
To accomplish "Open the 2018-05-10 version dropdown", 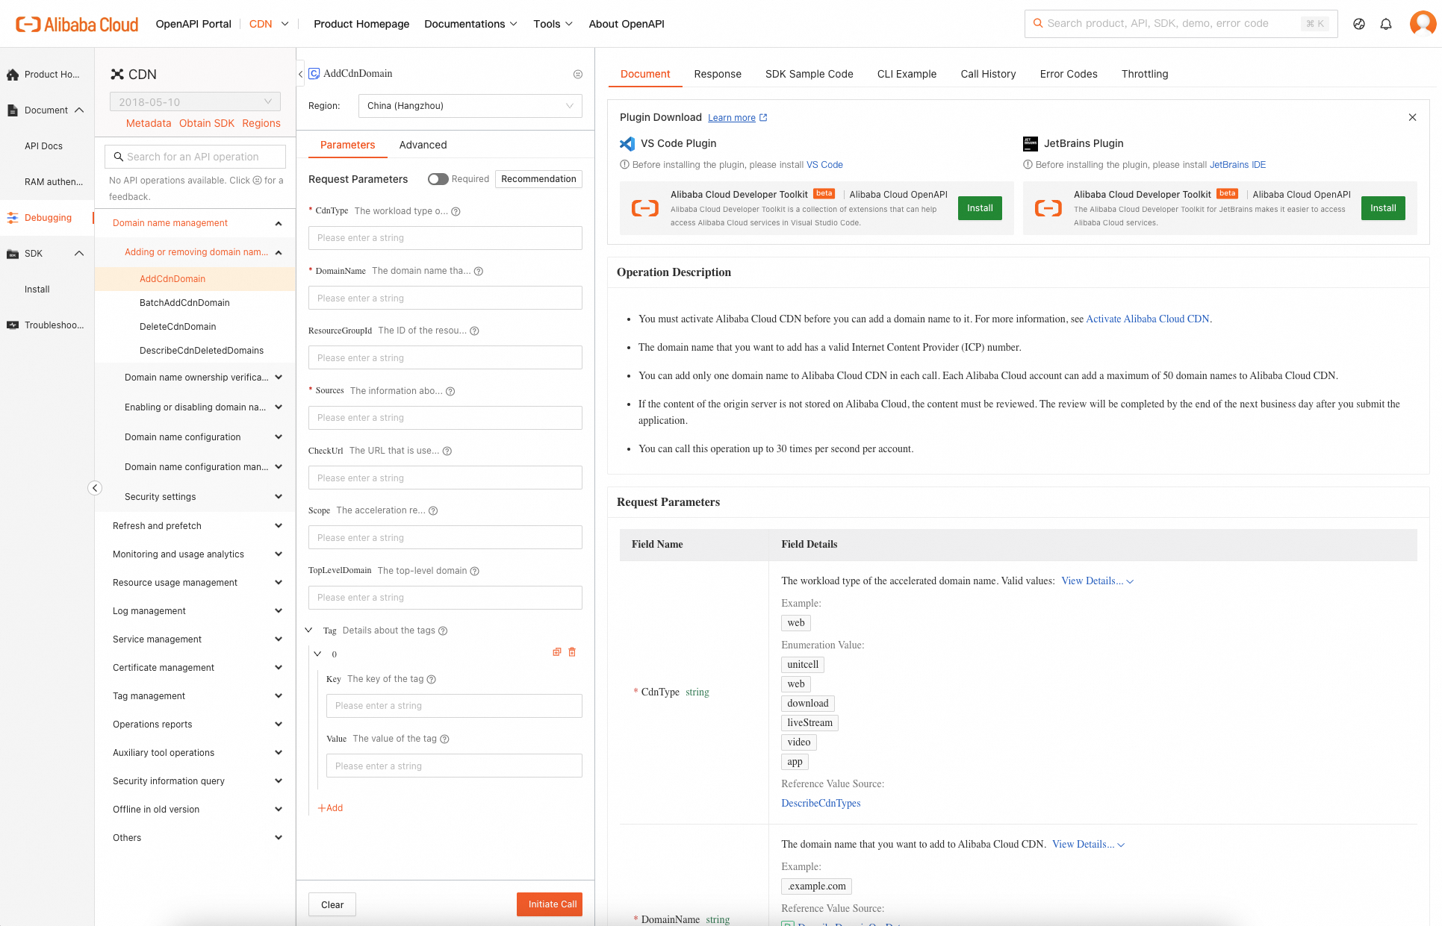I will pos(195,101).
